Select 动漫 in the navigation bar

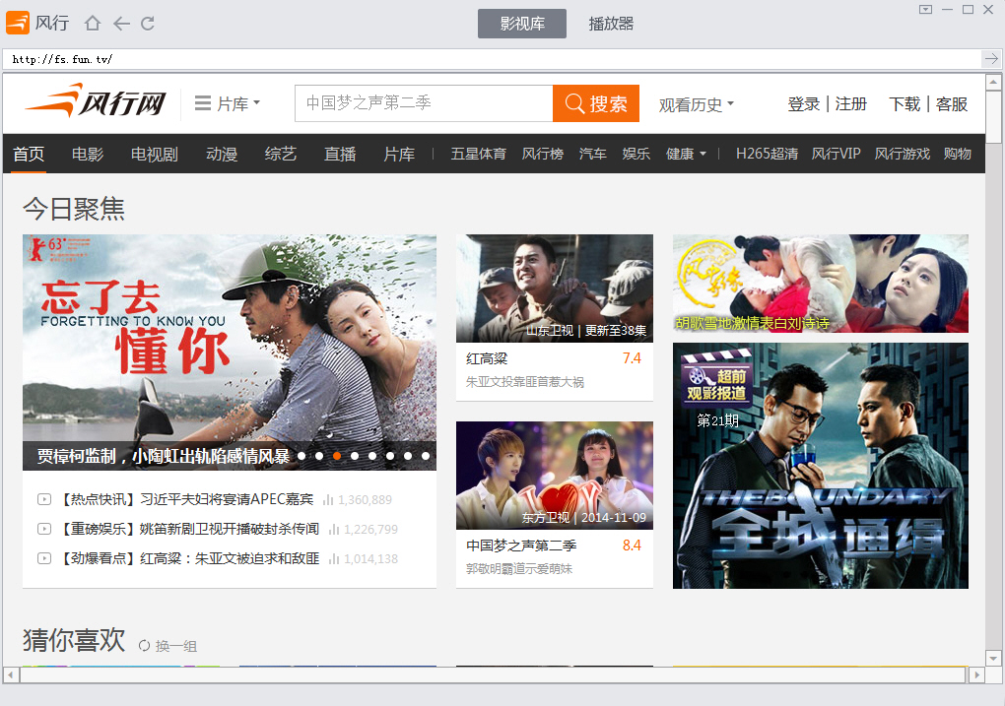point(222,154)
